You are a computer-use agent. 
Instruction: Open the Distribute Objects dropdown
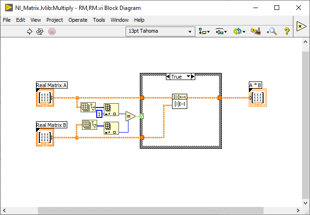(221, 31)
